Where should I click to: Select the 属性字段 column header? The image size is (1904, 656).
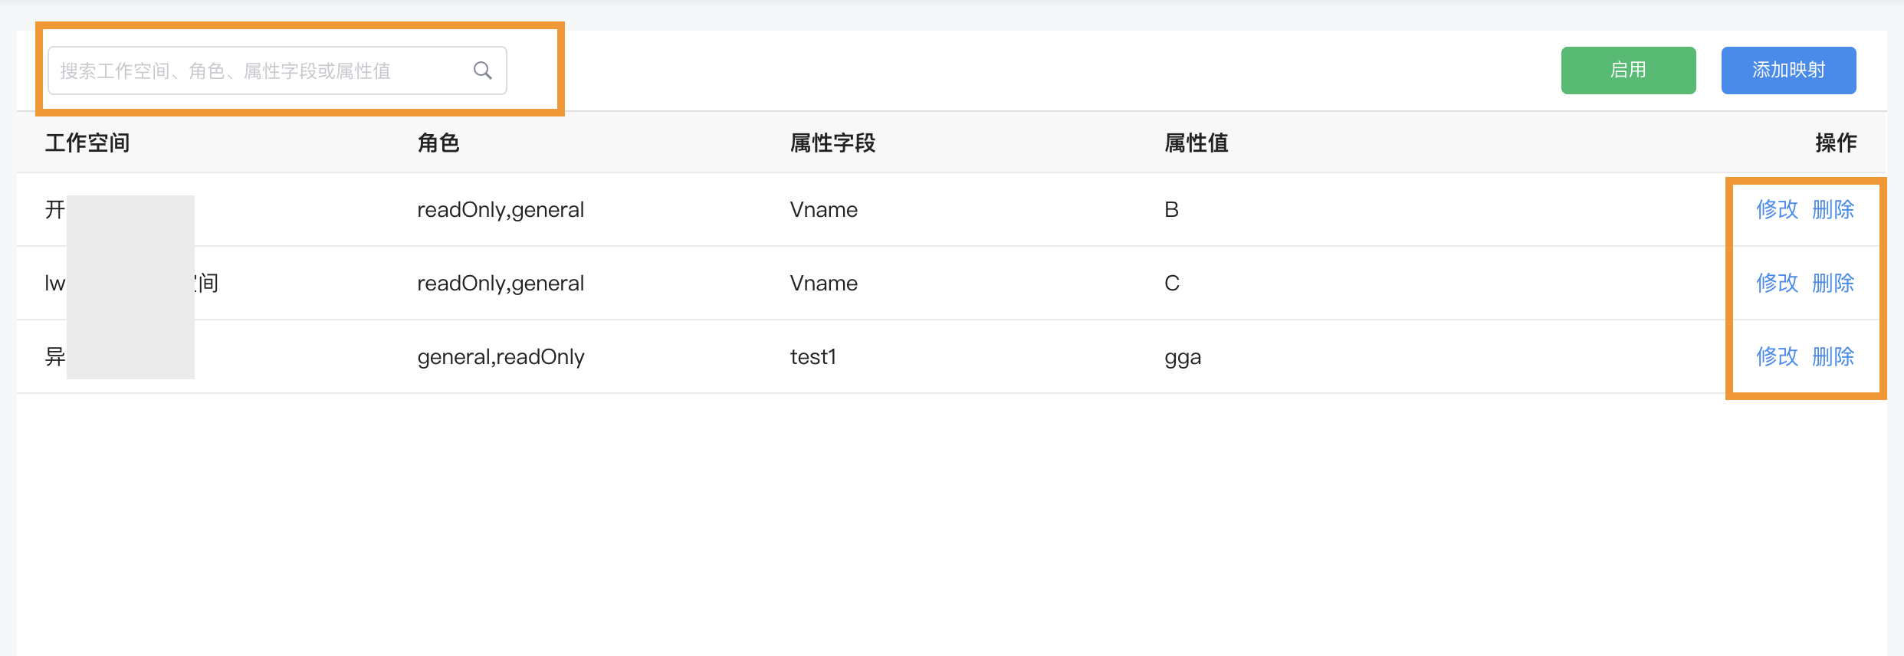[832, 143]
